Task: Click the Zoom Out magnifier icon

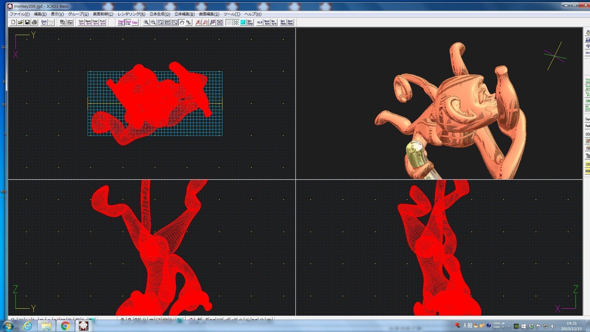Action: pyautogui.click(x=153, y=22)
